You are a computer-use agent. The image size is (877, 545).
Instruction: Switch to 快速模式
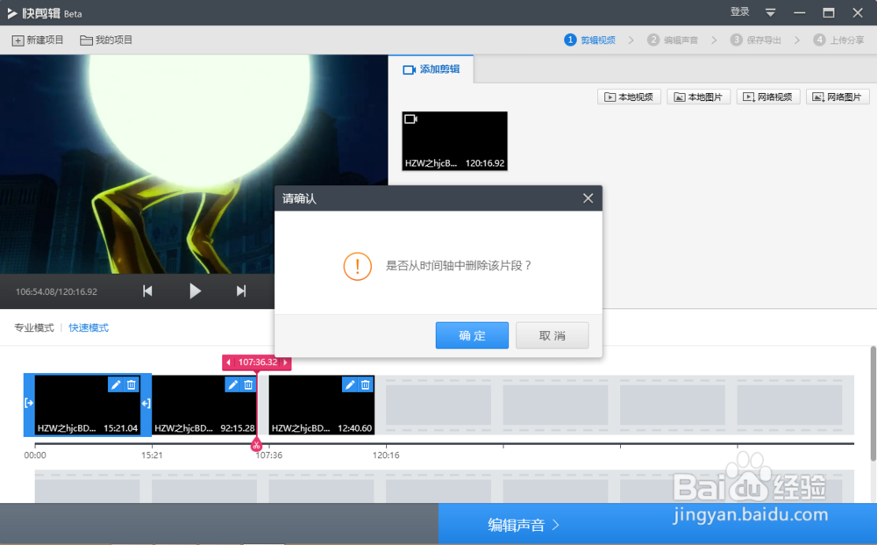89,328
